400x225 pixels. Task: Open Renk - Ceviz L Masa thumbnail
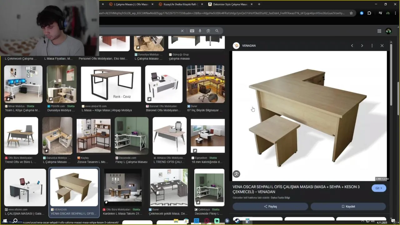click(x=111, y=84)
